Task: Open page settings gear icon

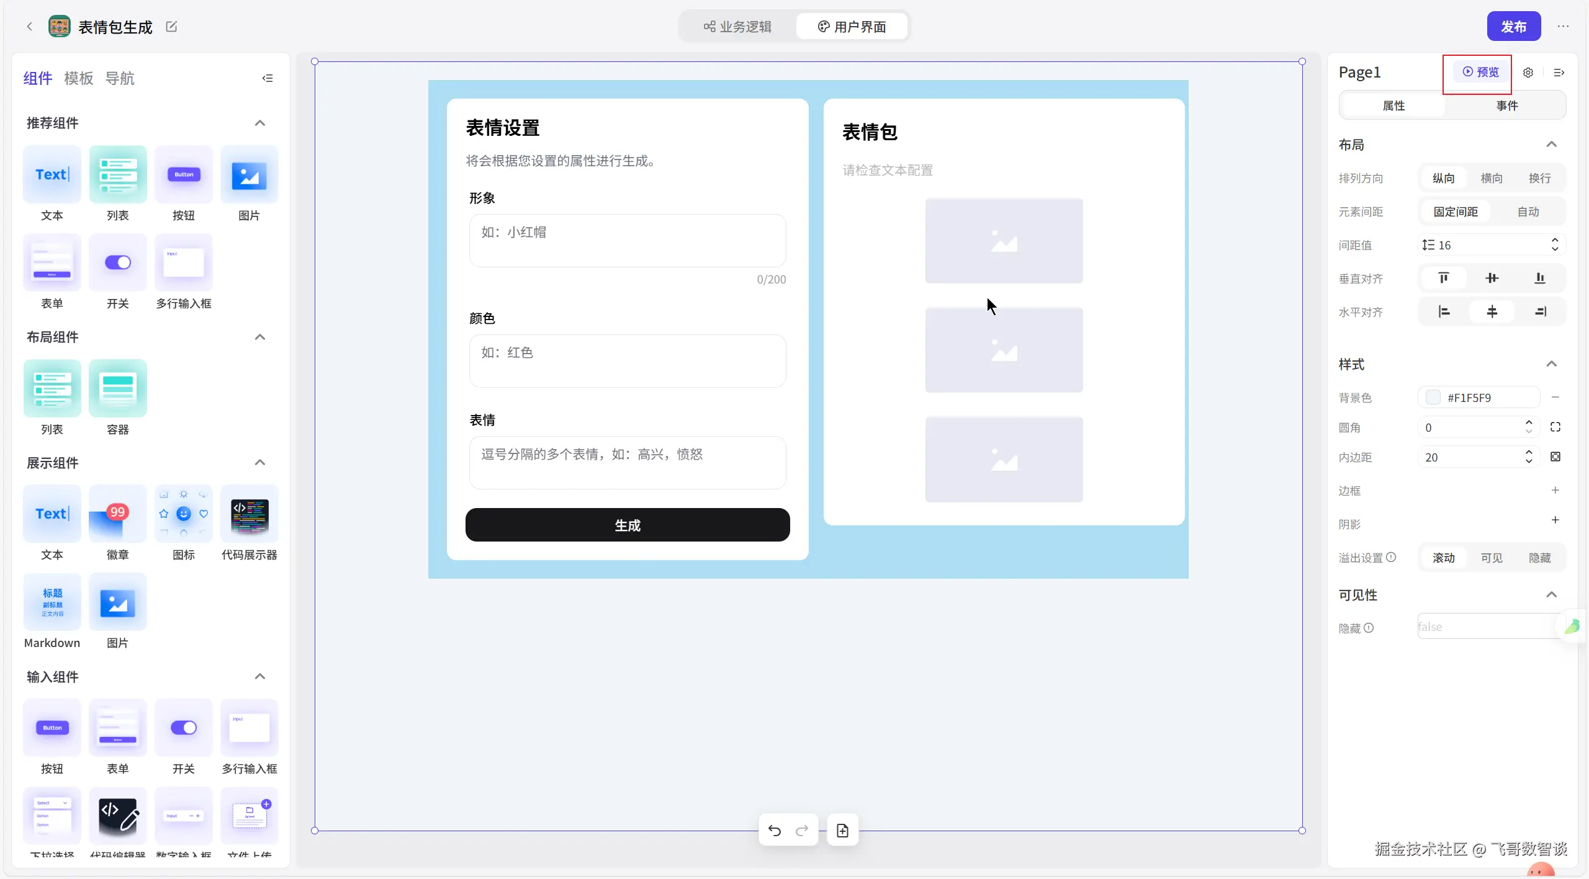Action: (x=1528, y=73)
